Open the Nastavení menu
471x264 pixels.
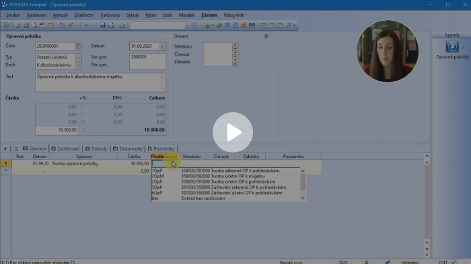click(36, 15)
